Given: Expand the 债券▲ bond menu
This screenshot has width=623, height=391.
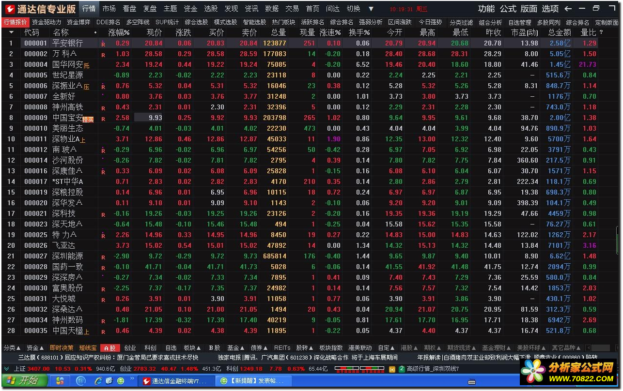Looking at the screenshot, I should 259,348.
